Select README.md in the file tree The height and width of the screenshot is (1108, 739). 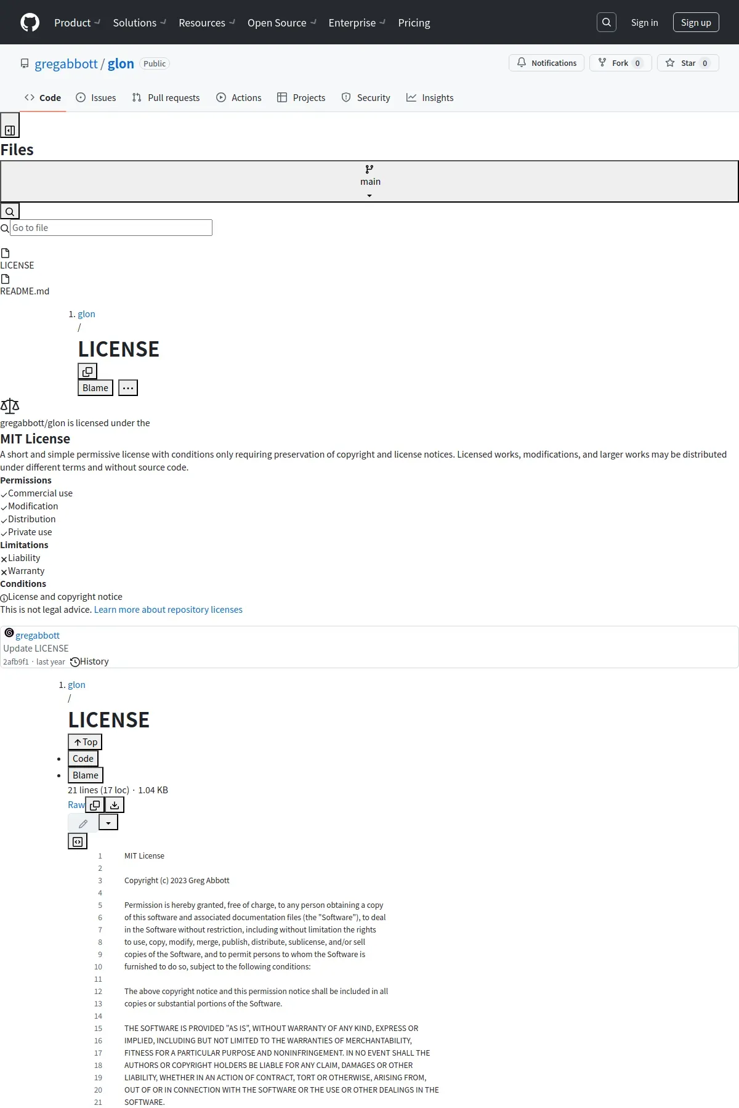point(25,291)
